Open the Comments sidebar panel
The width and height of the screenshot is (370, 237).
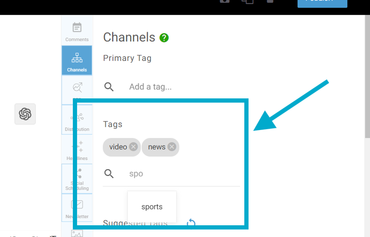[77, 32]
